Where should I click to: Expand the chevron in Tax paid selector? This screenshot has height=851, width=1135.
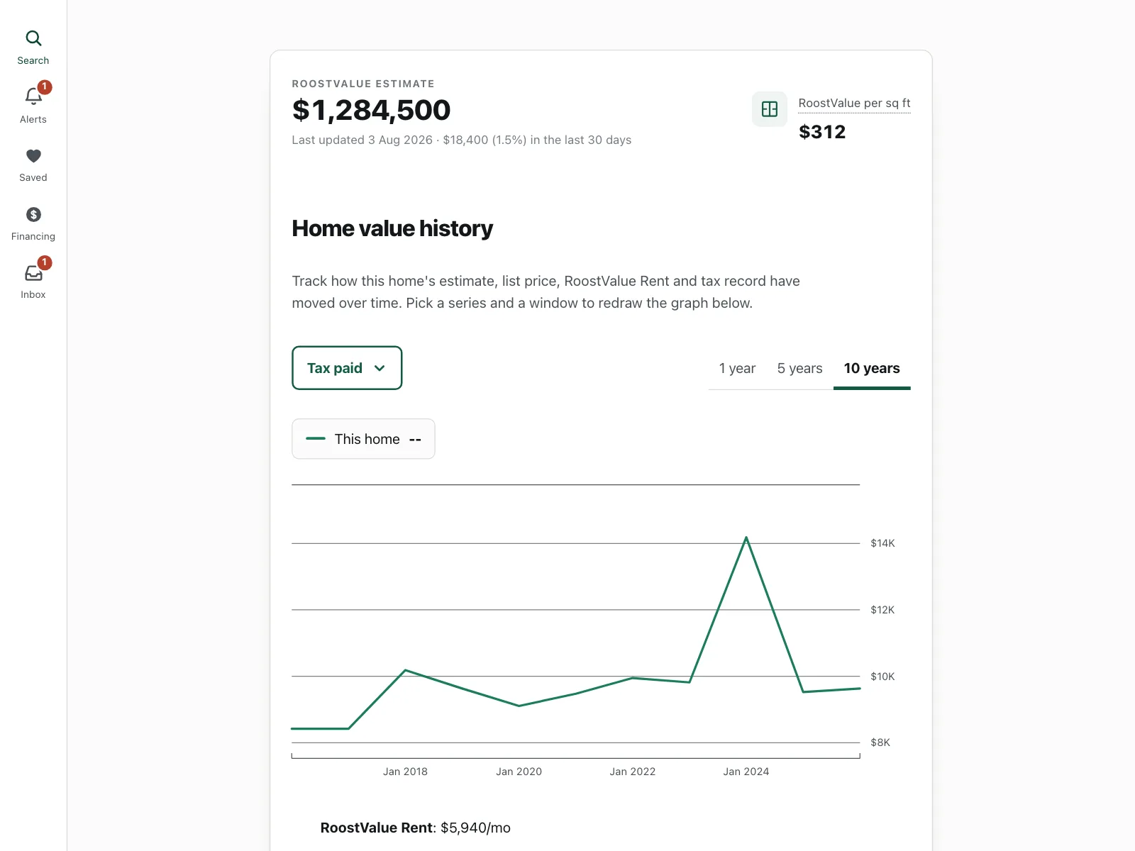[380, 368]
